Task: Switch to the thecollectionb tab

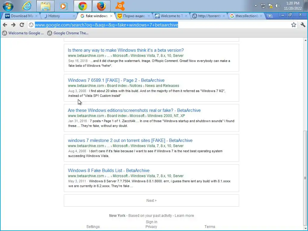Action: point(246,16)
